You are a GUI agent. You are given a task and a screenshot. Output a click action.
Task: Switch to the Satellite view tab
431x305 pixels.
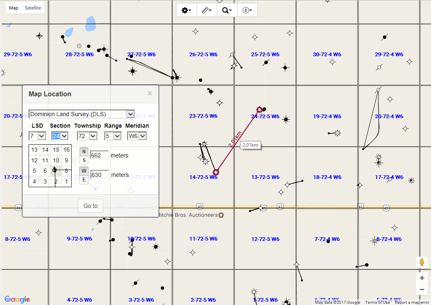pyautogui.click(x=33, y=8)
